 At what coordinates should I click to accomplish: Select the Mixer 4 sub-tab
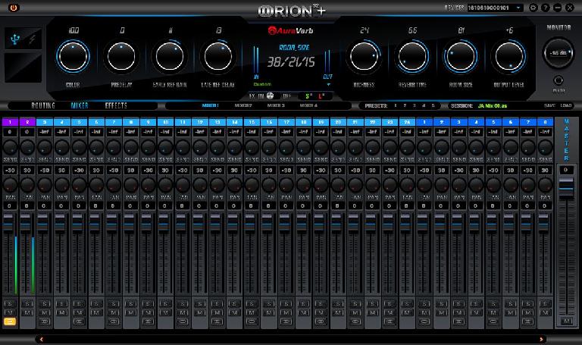click(x=308, y=105)
